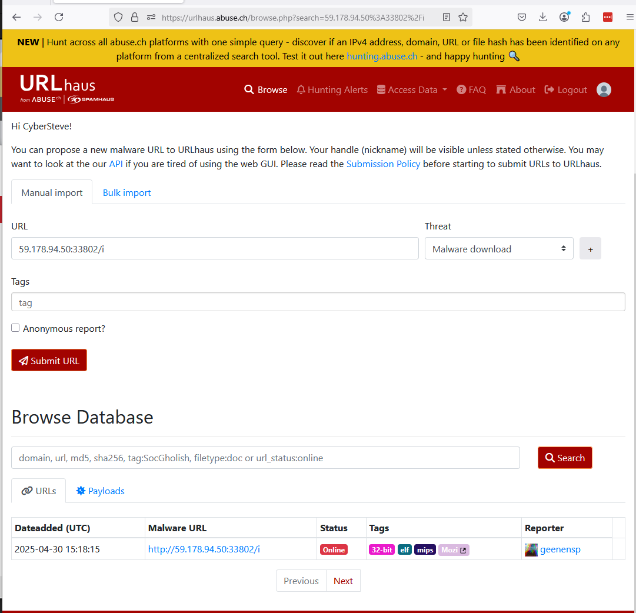Open the API link
636x613 pixels.
(116, 164)
